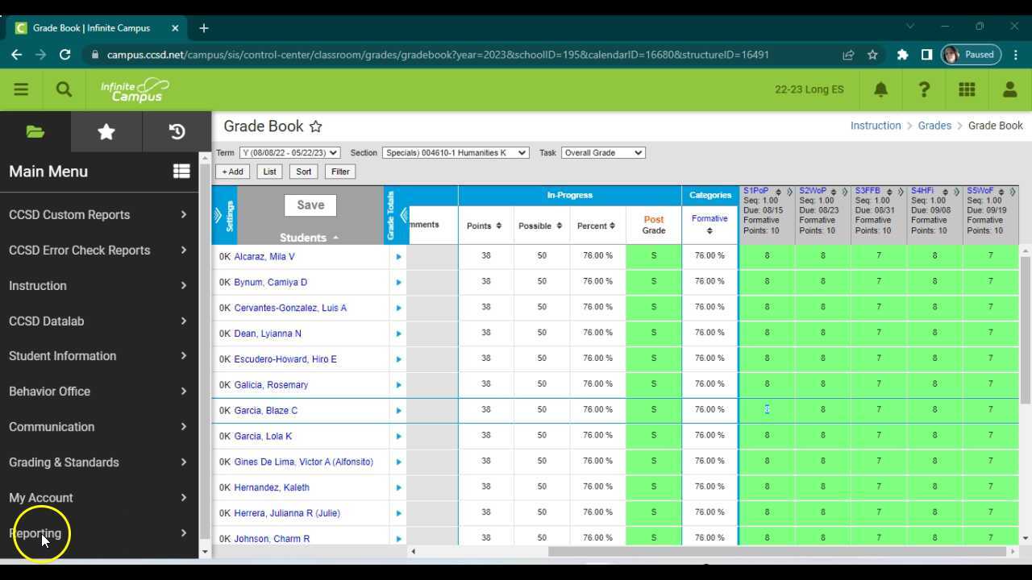Open the app switcher grid icon
This screenshot has width=1032, height=580.
[x=967, y=89]
